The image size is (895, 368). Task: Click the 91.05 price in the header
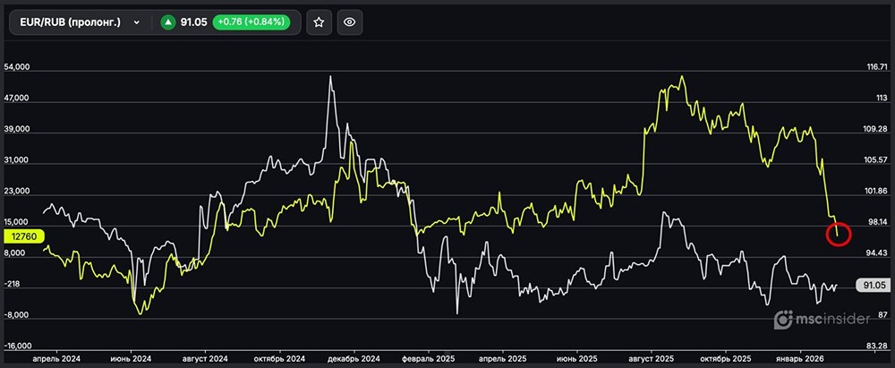pyautogui.click(x=193, y=22)
